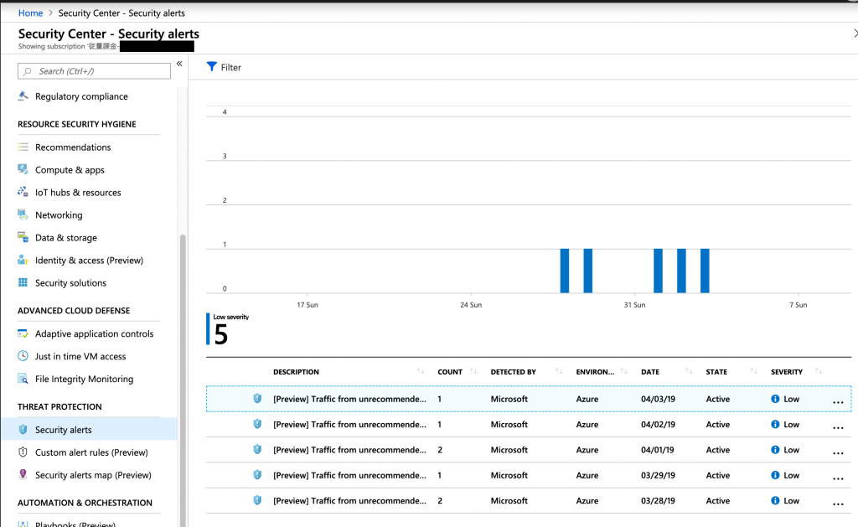Click the sidebar vertical scrollbar

tap(183, 380)
